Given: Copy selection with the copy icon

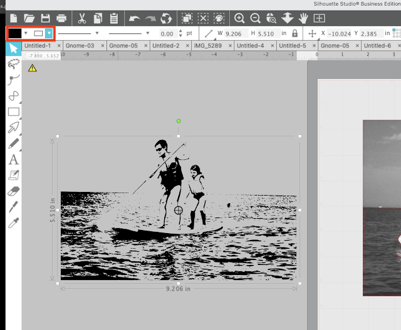Looking at the screenshot, I should (x=98, y=18).
